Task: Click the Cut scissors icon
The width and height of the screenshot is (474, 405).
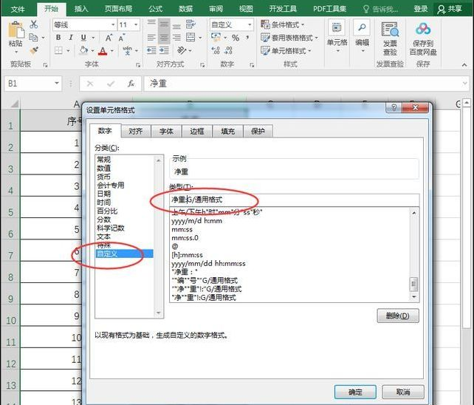Action: (33, 24)
